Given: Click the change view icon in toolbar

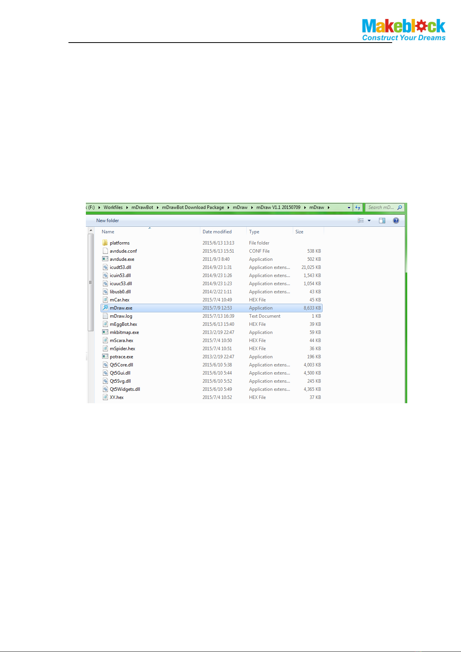Looking at the screenshot, I should click(x=361, y=221).
